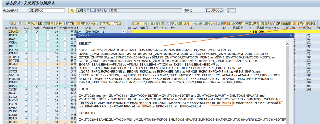Open the 字频 dropdown arrow
Image resolution: width=320 pixels, height=124 pixels.
(110, 23)
